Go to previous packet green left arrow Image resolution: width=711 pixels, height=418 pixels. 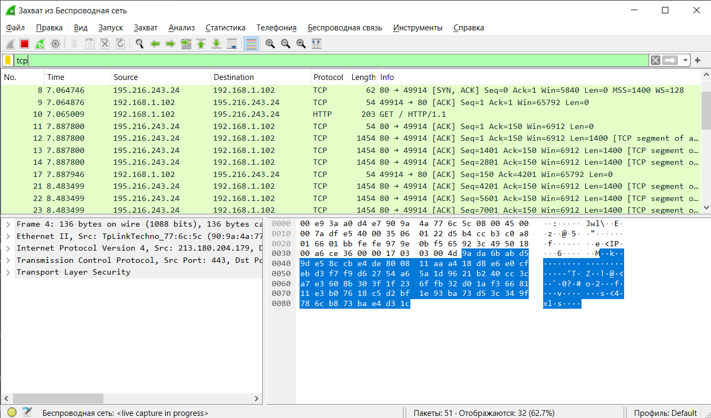pyautogui.click(x=155, y=44)
